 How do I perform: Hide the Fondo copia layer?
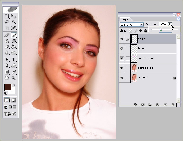tap(122, 68)
